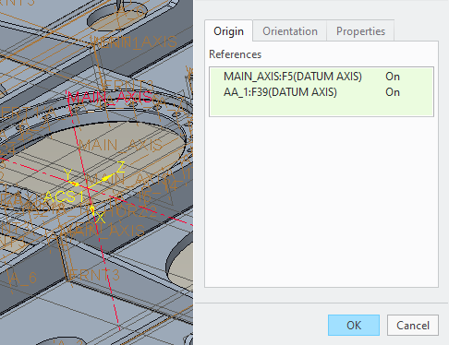This screenshot has height=345, width=449.
Task: Click the yellow ACS1 coordinate system label
Action: point(64,196)
